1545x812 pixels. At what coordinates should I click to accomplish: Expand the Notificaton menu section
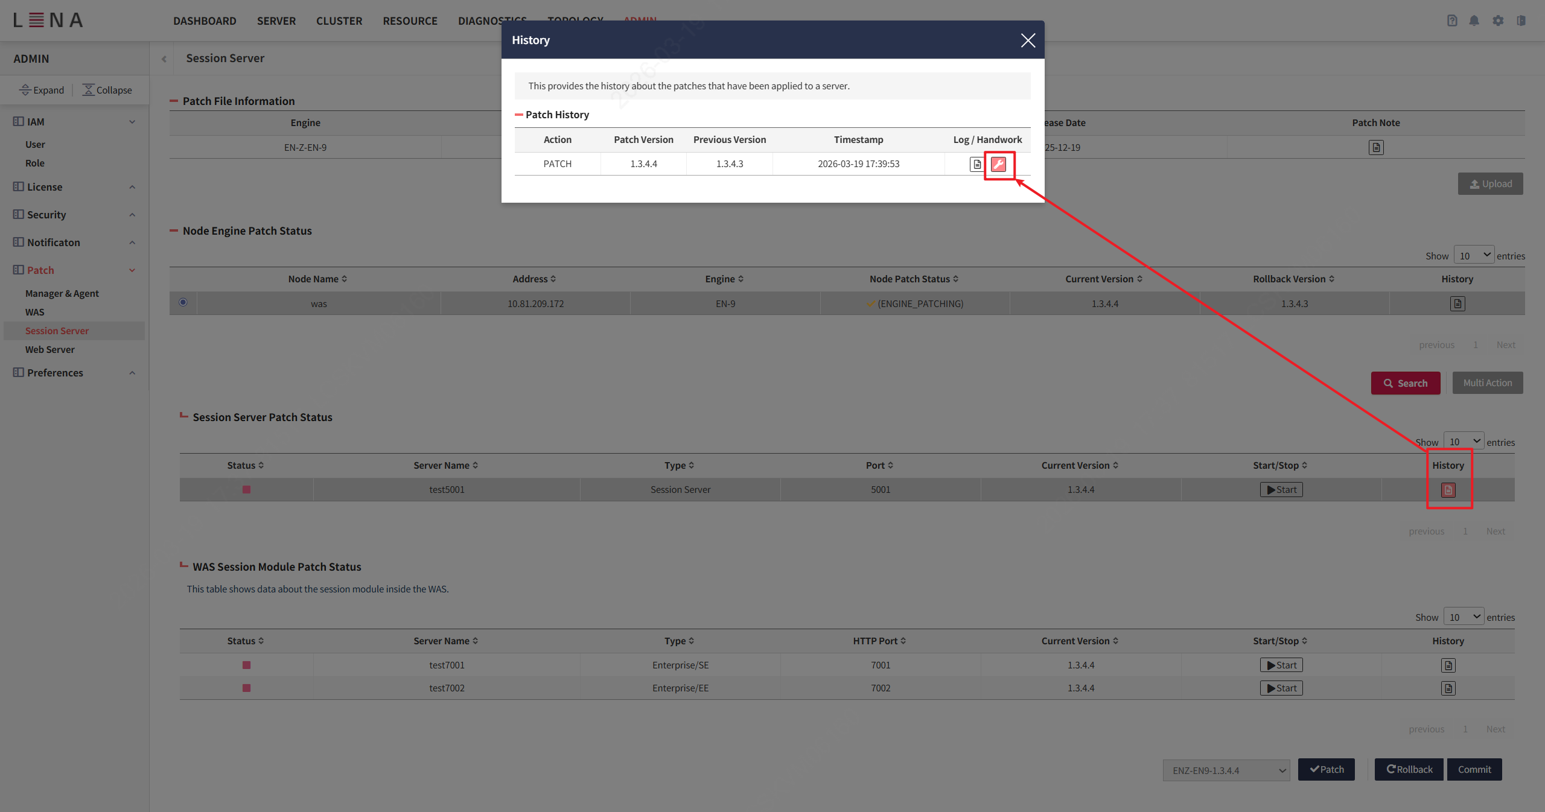(x=74, y=243)
